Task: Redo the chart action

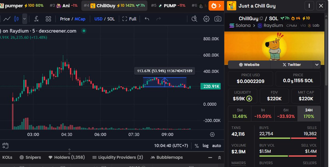Action: pyautogui.click(x=158, y=19)
